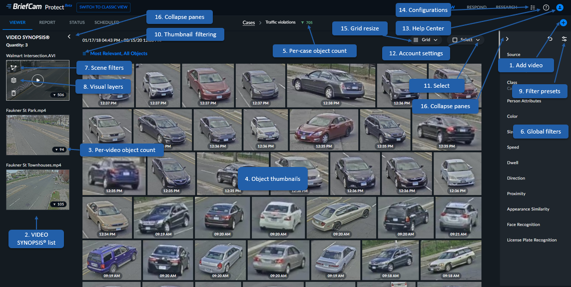Open the 506 object count on Walmart video
This screenshot has width=571, height=287.
coord(59,95)
